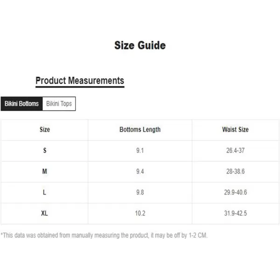The image size is (280, 280).
Task: Click the manual measurement disclaimer note
Action: tap(104, 235)
